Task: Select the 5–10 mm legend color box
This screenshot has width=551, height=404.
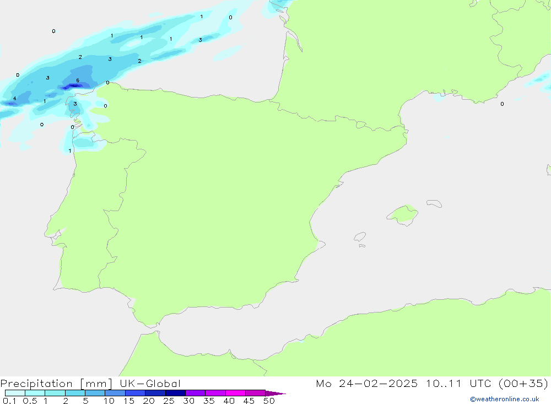Action: pyautogui.click(x=95, y=393)
